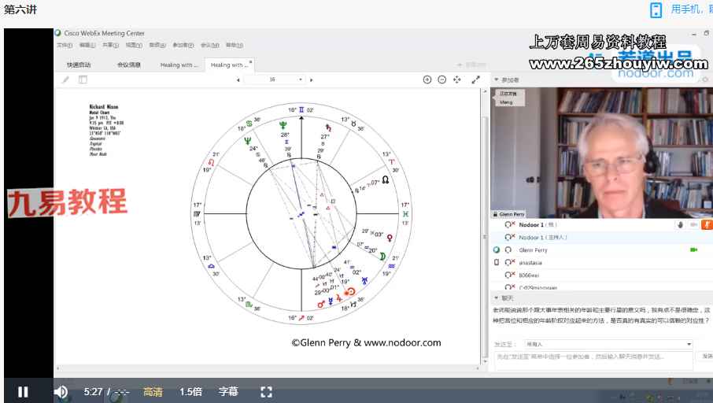Mute the video player volume
Viewport: 713px width, 403px height.
pyautogui.click(x=61, y=392)
